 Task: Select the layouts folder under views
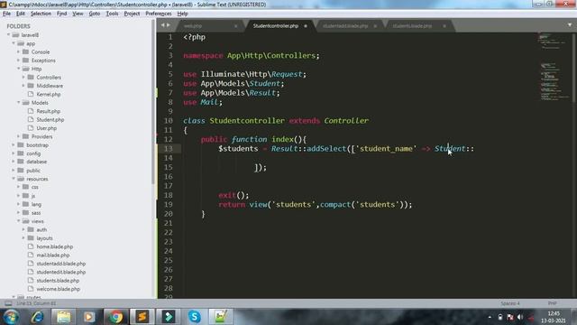coord(44,238)
